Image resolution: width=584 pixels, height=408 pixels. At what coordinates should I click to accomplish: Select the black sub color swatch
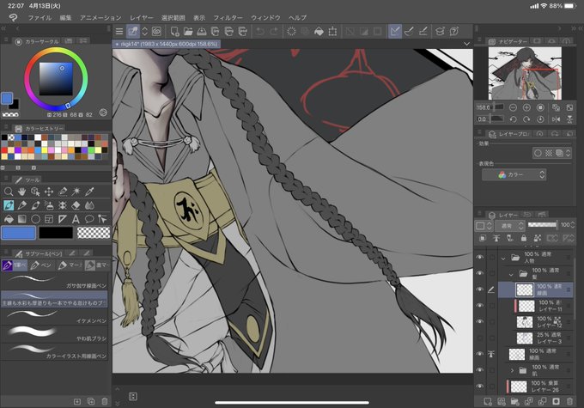point(56,233)
